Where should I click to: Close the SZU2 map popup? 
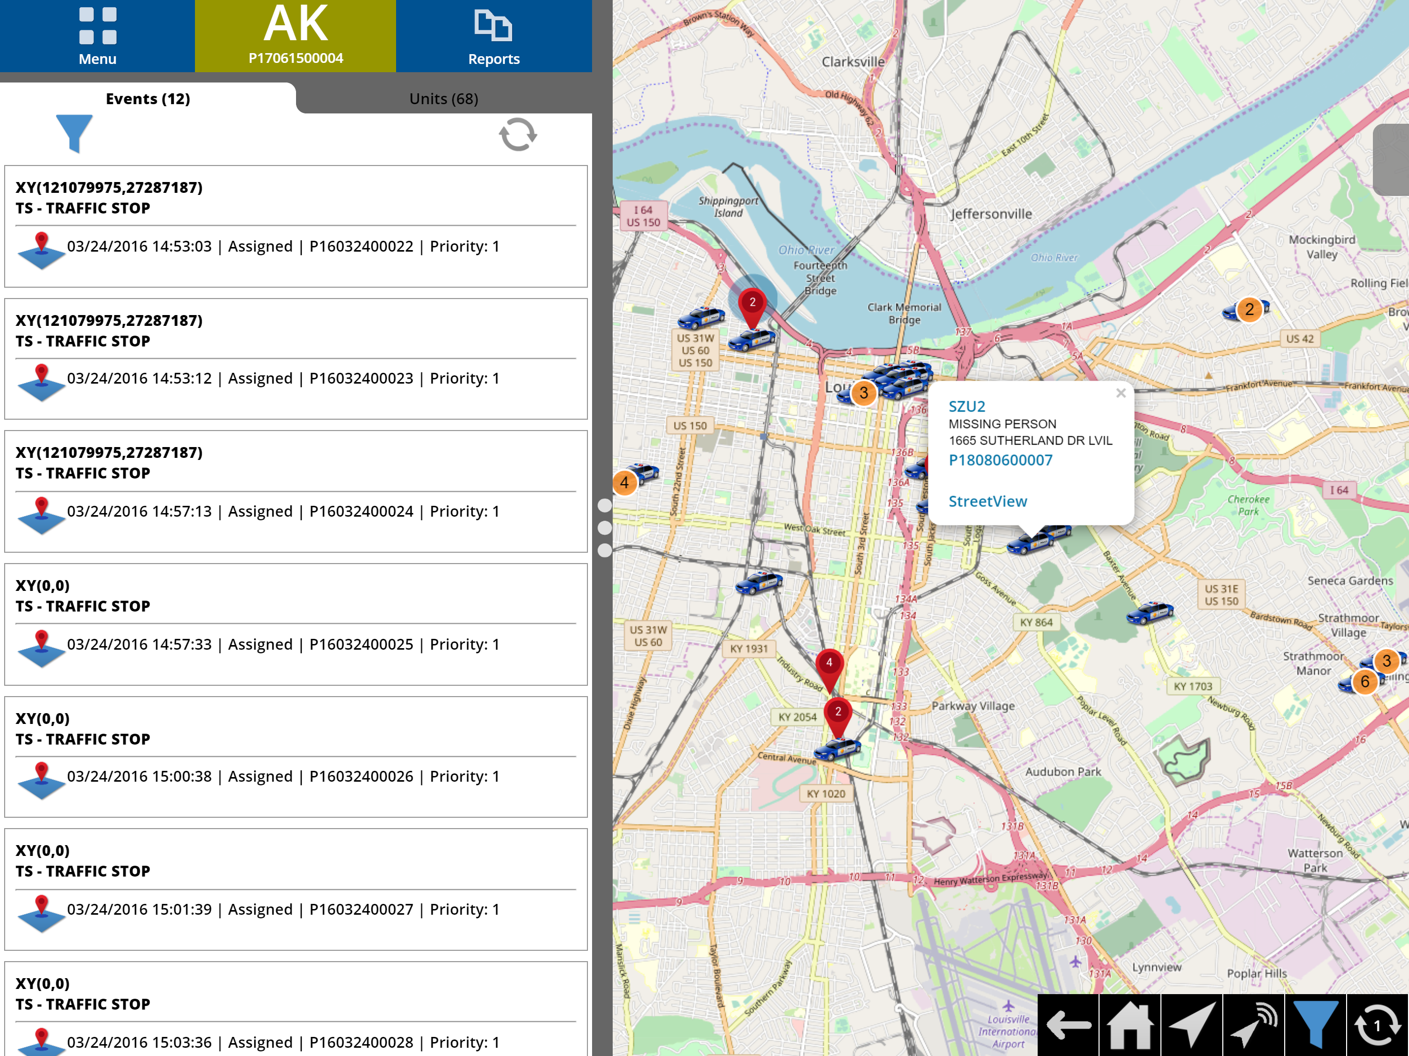click(x=1121, y=393)
